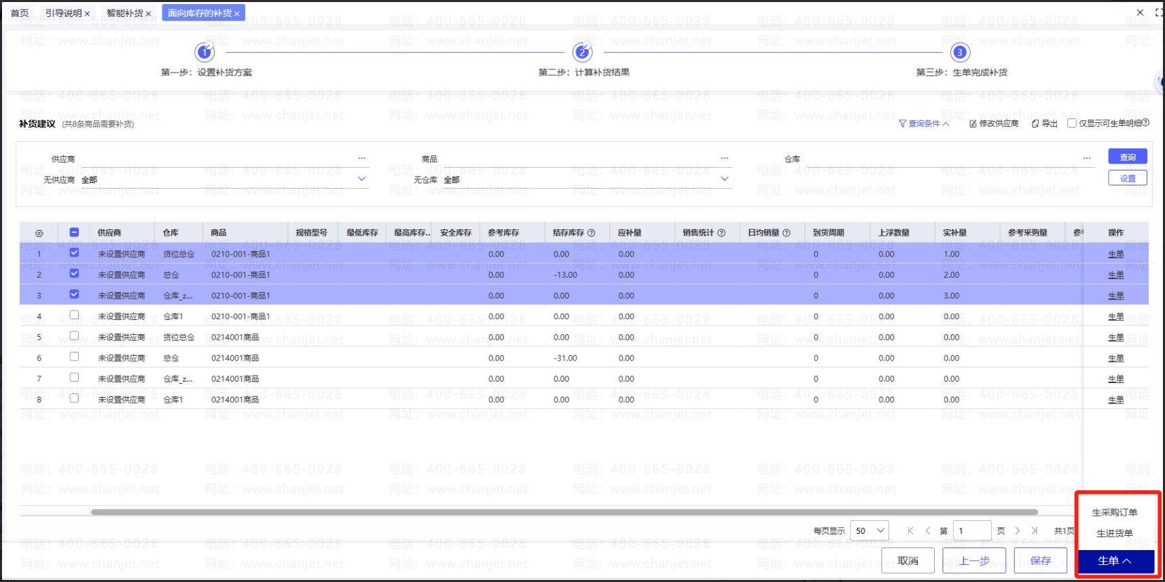Open the 商品 field ellipsis picker
This screenshot has height=582, width=1165.
(x=724, y=158)
